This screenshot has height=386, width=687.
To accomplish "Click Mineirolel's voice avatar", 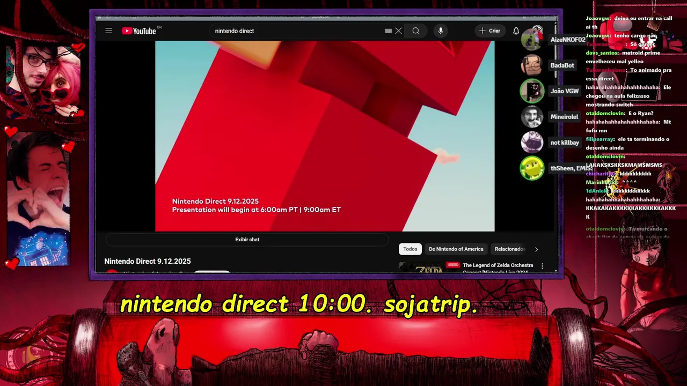I will click(532, 117).
